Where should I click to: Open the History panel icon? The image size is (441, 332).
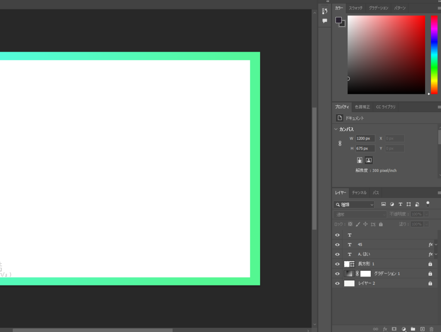[x=325, y=11]
